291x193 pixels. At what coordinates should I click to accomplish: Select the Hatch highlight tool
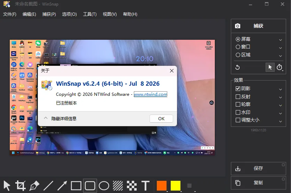tap(118, 186)
